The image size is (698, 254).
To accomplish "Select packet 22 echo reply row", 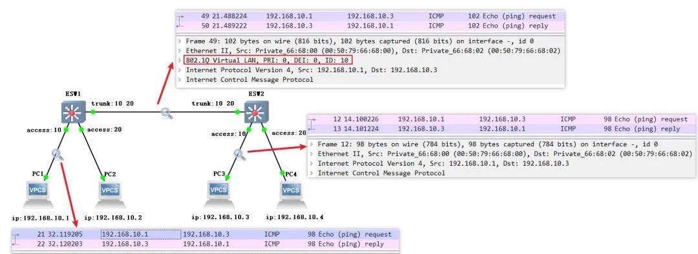I will 206,244.
